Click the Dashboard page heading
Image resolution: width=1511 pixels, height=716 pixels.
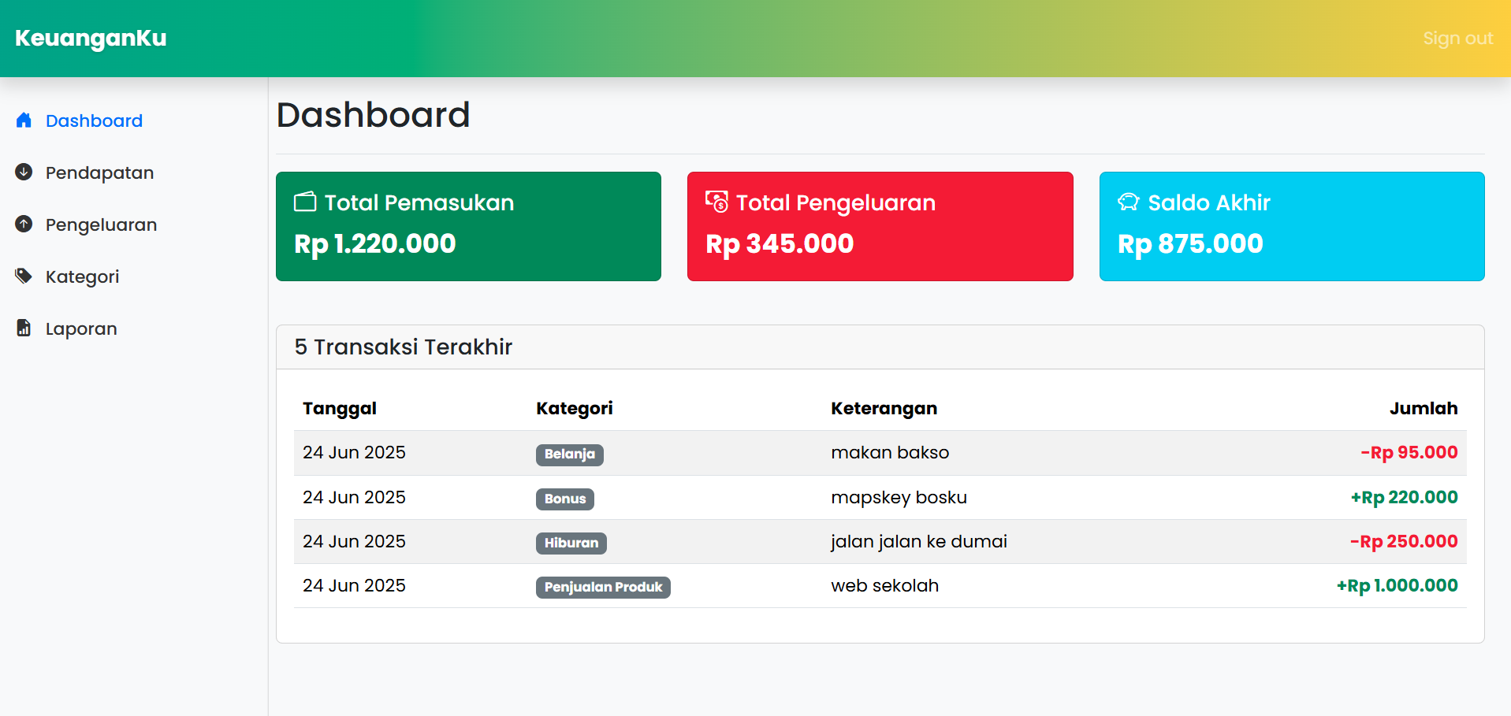tap(374, 115)
